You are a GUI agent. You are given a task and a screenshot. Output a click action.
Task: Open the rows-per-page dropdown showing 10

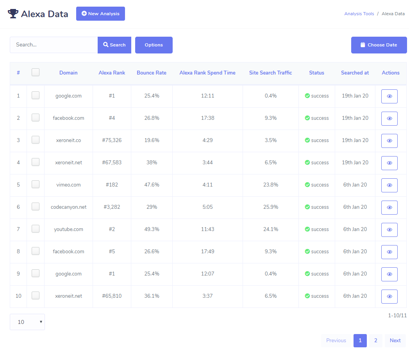tap(27, 322)
